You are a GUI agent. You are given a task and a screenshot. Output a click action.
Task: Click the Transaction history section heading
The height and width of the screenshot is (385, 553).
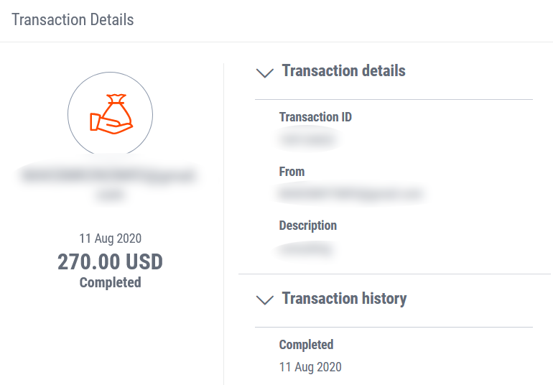pos(344,299)
